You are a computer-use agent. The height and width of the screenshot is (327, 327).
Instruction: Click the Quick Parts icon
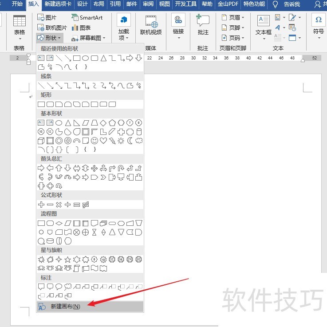[280, 17]
